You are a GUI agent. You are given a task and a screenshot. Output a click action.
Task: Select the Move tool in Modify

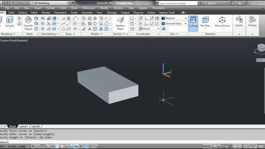95,18
